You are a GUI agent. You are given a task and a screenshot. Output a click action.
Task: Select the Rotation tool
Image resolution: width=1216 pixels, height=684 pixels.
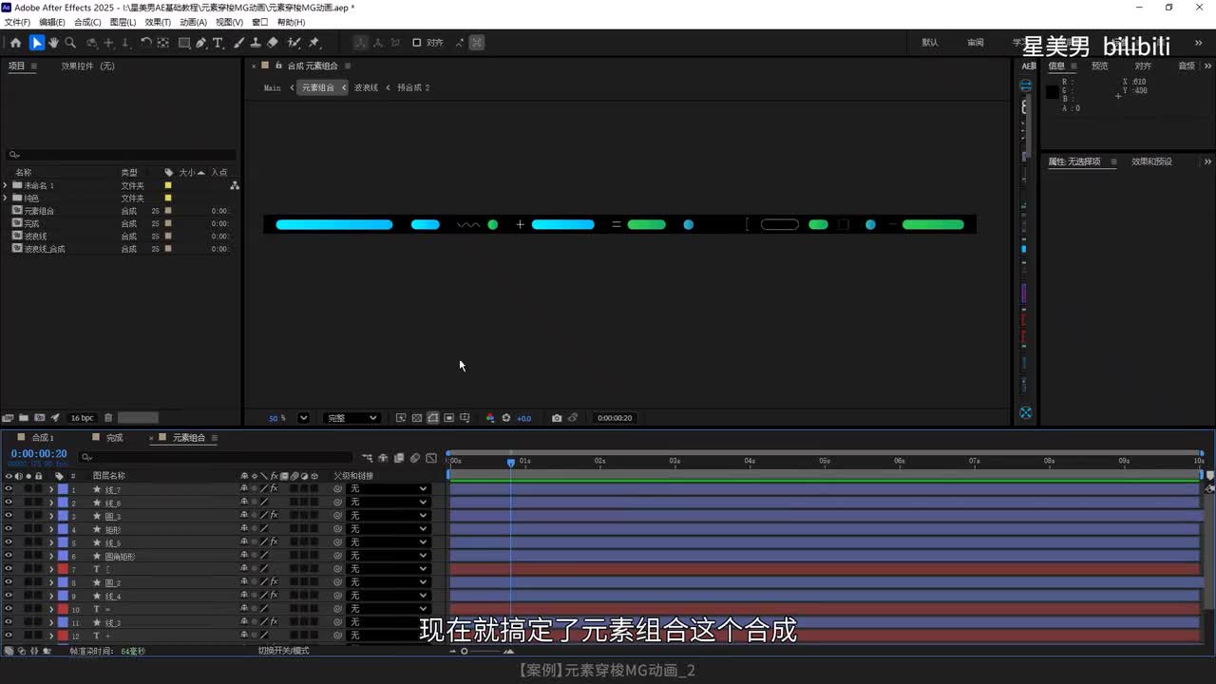point(146,43)
